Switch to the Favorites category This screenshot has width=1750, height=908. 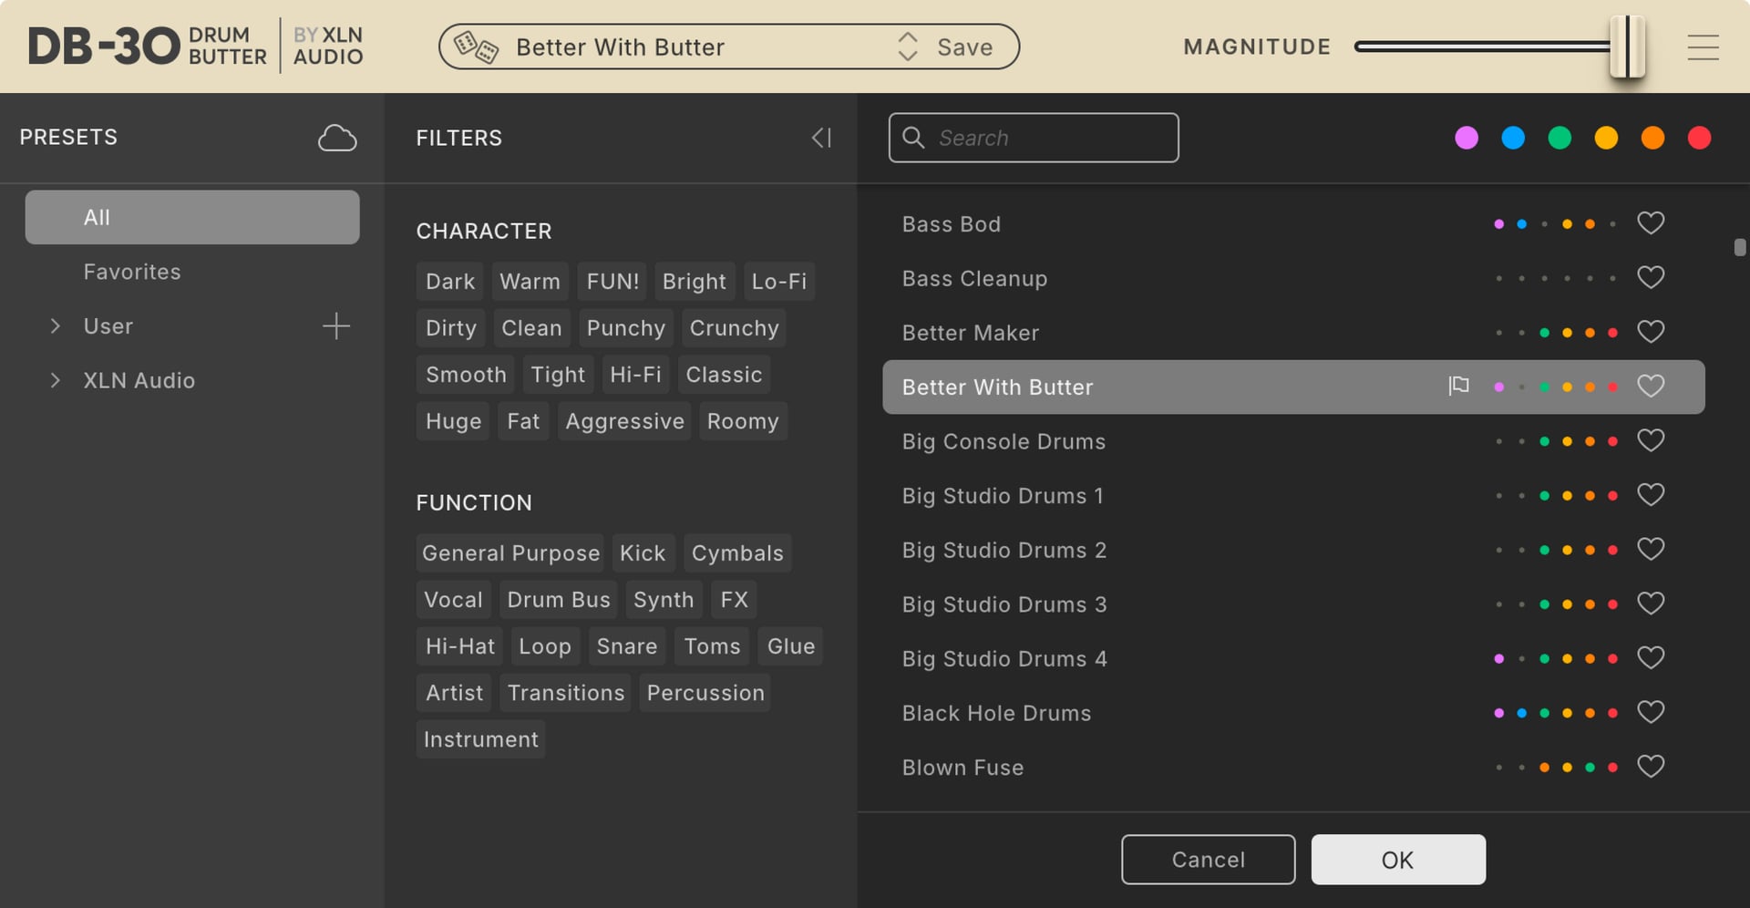(x=132, y=271)
